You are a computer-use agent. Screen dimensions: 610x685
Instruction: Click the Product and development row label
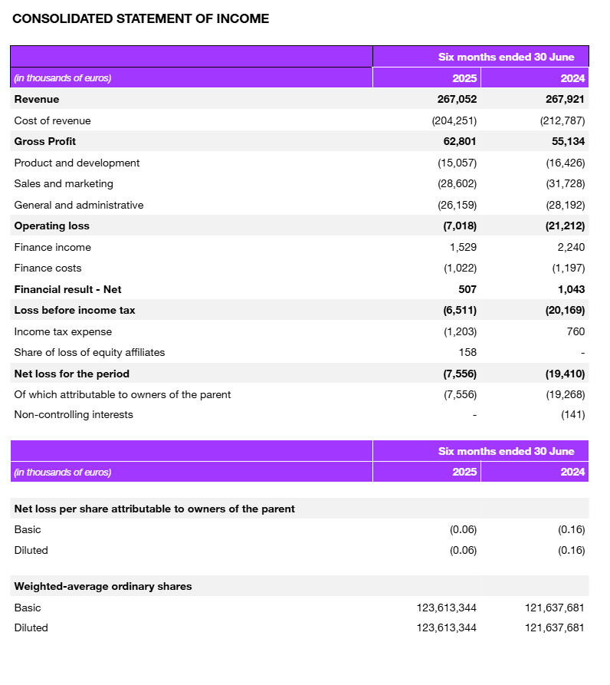pos(77,163)
